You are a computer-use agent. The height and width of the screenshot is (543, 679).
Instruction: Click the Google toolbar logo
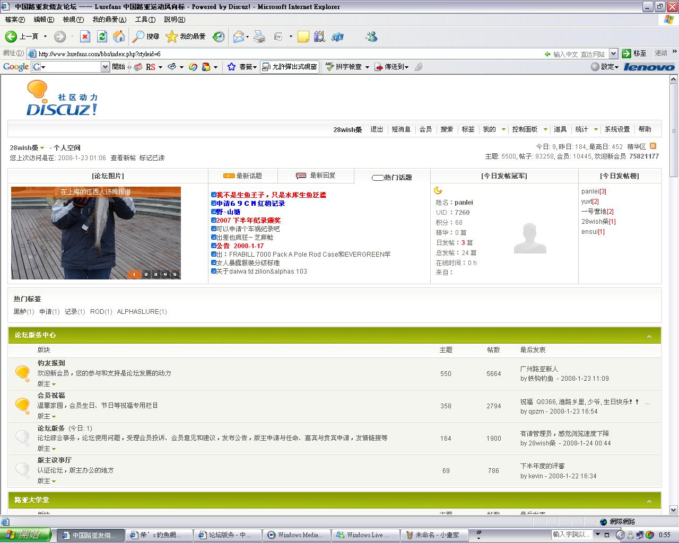coord(16,67)
